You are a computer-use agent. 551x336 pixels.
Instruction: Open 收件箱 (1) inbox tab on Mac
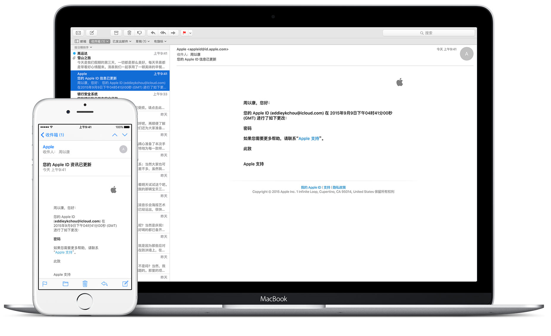click(x=99, y=41)
